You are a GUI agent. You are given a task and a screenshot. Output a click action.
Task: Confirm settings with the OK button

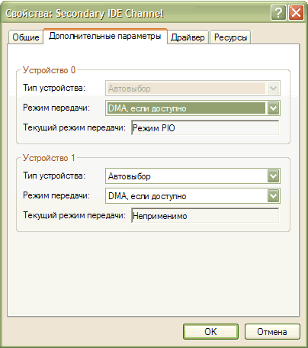[x=210, y=331]
